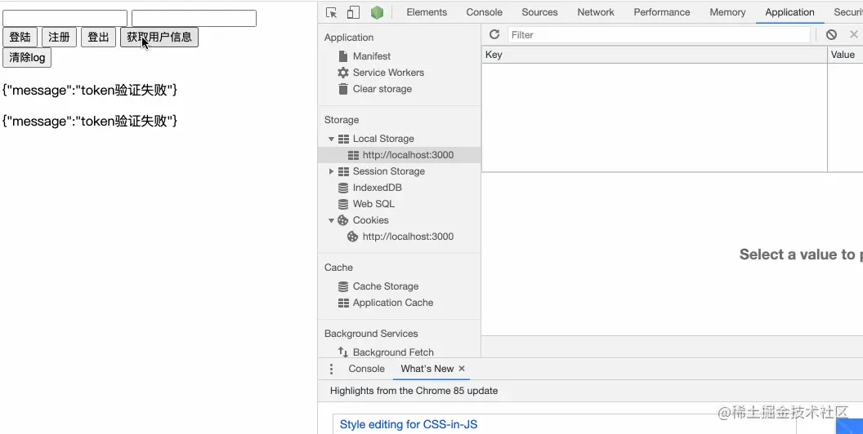The width and height of the screenshot is (863, 434).
Task: Click the second text input on the page
Action: tap(194, 18)
